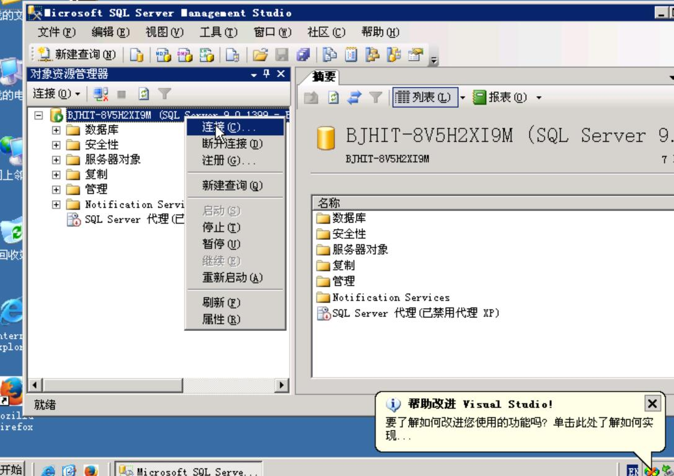This screenshot has height=476, width=674.
Task: Click the MDX query icon
Action: 163,55
